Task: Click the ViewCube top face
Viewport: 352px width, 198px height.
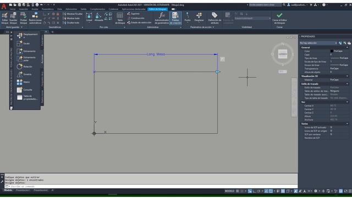Action: pos(282,54)
